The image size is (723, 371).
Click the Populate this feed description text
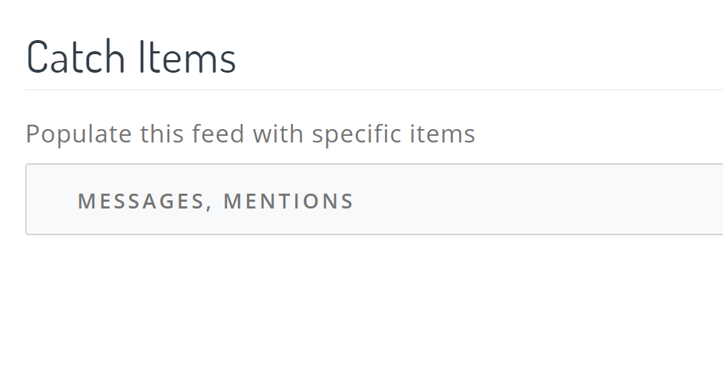(x=250, y=134)
